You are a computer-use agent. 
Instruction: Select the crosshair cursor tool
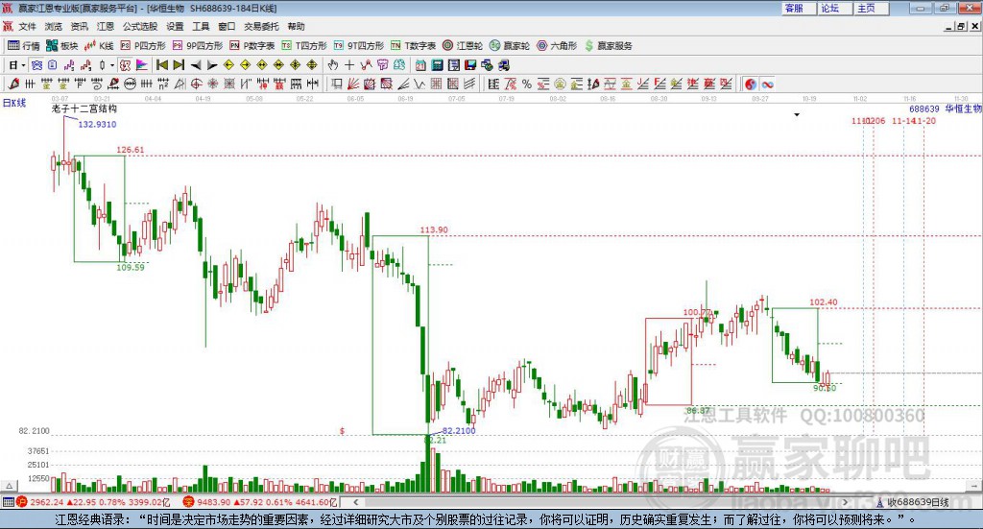coord(349,65)
